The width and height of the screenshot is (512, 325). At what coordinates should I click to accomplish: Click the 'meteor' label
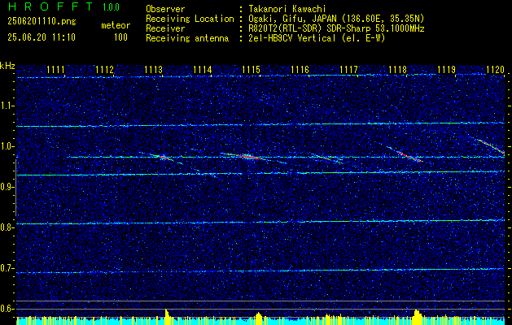tap(116, 25)
